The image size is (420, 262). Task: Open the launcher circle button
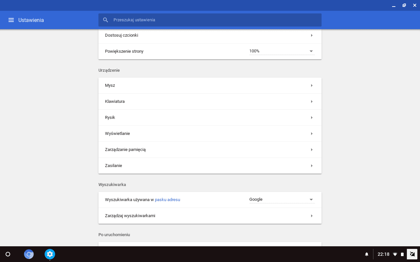click(x=8, y=254)
